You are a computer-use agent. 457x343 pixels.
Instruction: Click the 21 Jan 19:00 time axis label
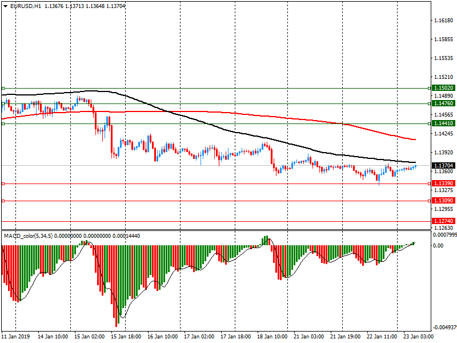click(346, 336)
